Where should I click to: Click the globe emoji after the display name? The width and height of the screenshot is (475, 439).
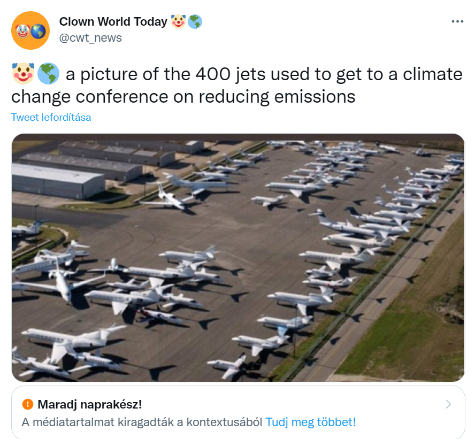click(195, 21)
